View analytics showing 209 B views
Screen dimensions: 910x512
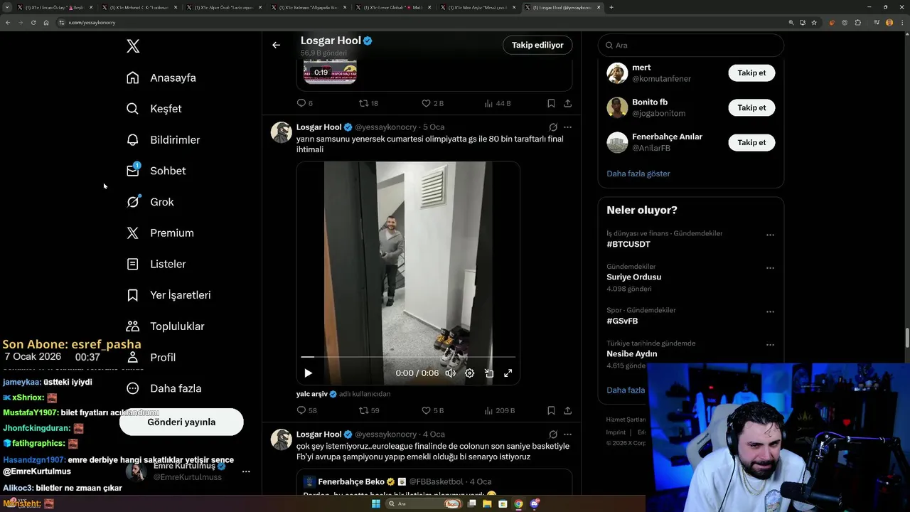click(x=499, y=410)
